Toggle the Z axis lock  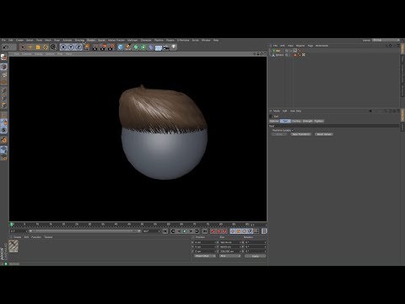click(78, 47)
